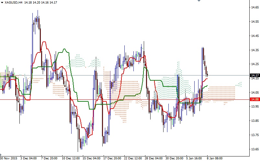Image resolution: width=260 pixels, height=161 pixels.
Task: Click the 30 Dec 20:00 time label
Action: 175,158
